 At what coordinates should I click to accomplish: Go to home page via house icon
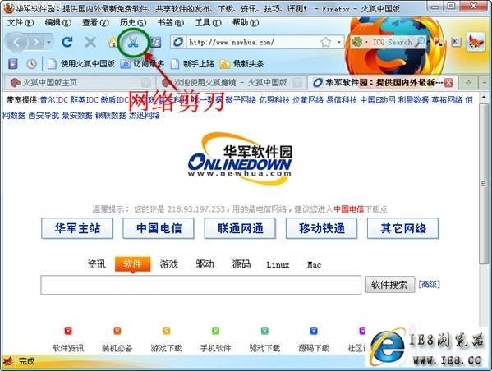pyautogui.click(x=113, y=43)
